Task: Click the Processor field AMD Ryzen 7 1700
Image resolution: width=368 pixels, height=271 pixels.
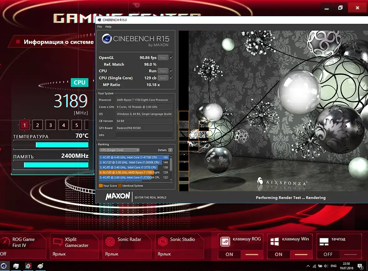Action: [144, 100]
